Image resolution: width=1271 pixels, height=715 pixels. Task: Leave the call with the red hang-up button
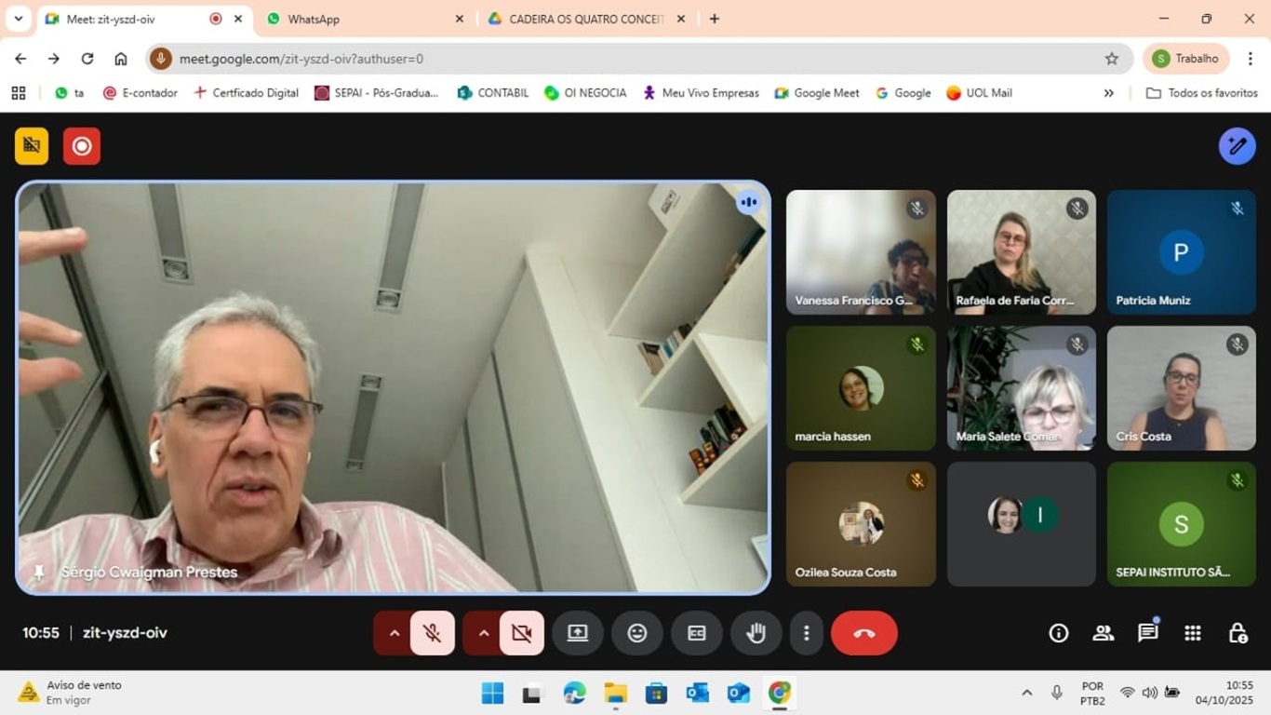(x=864, y=633)
